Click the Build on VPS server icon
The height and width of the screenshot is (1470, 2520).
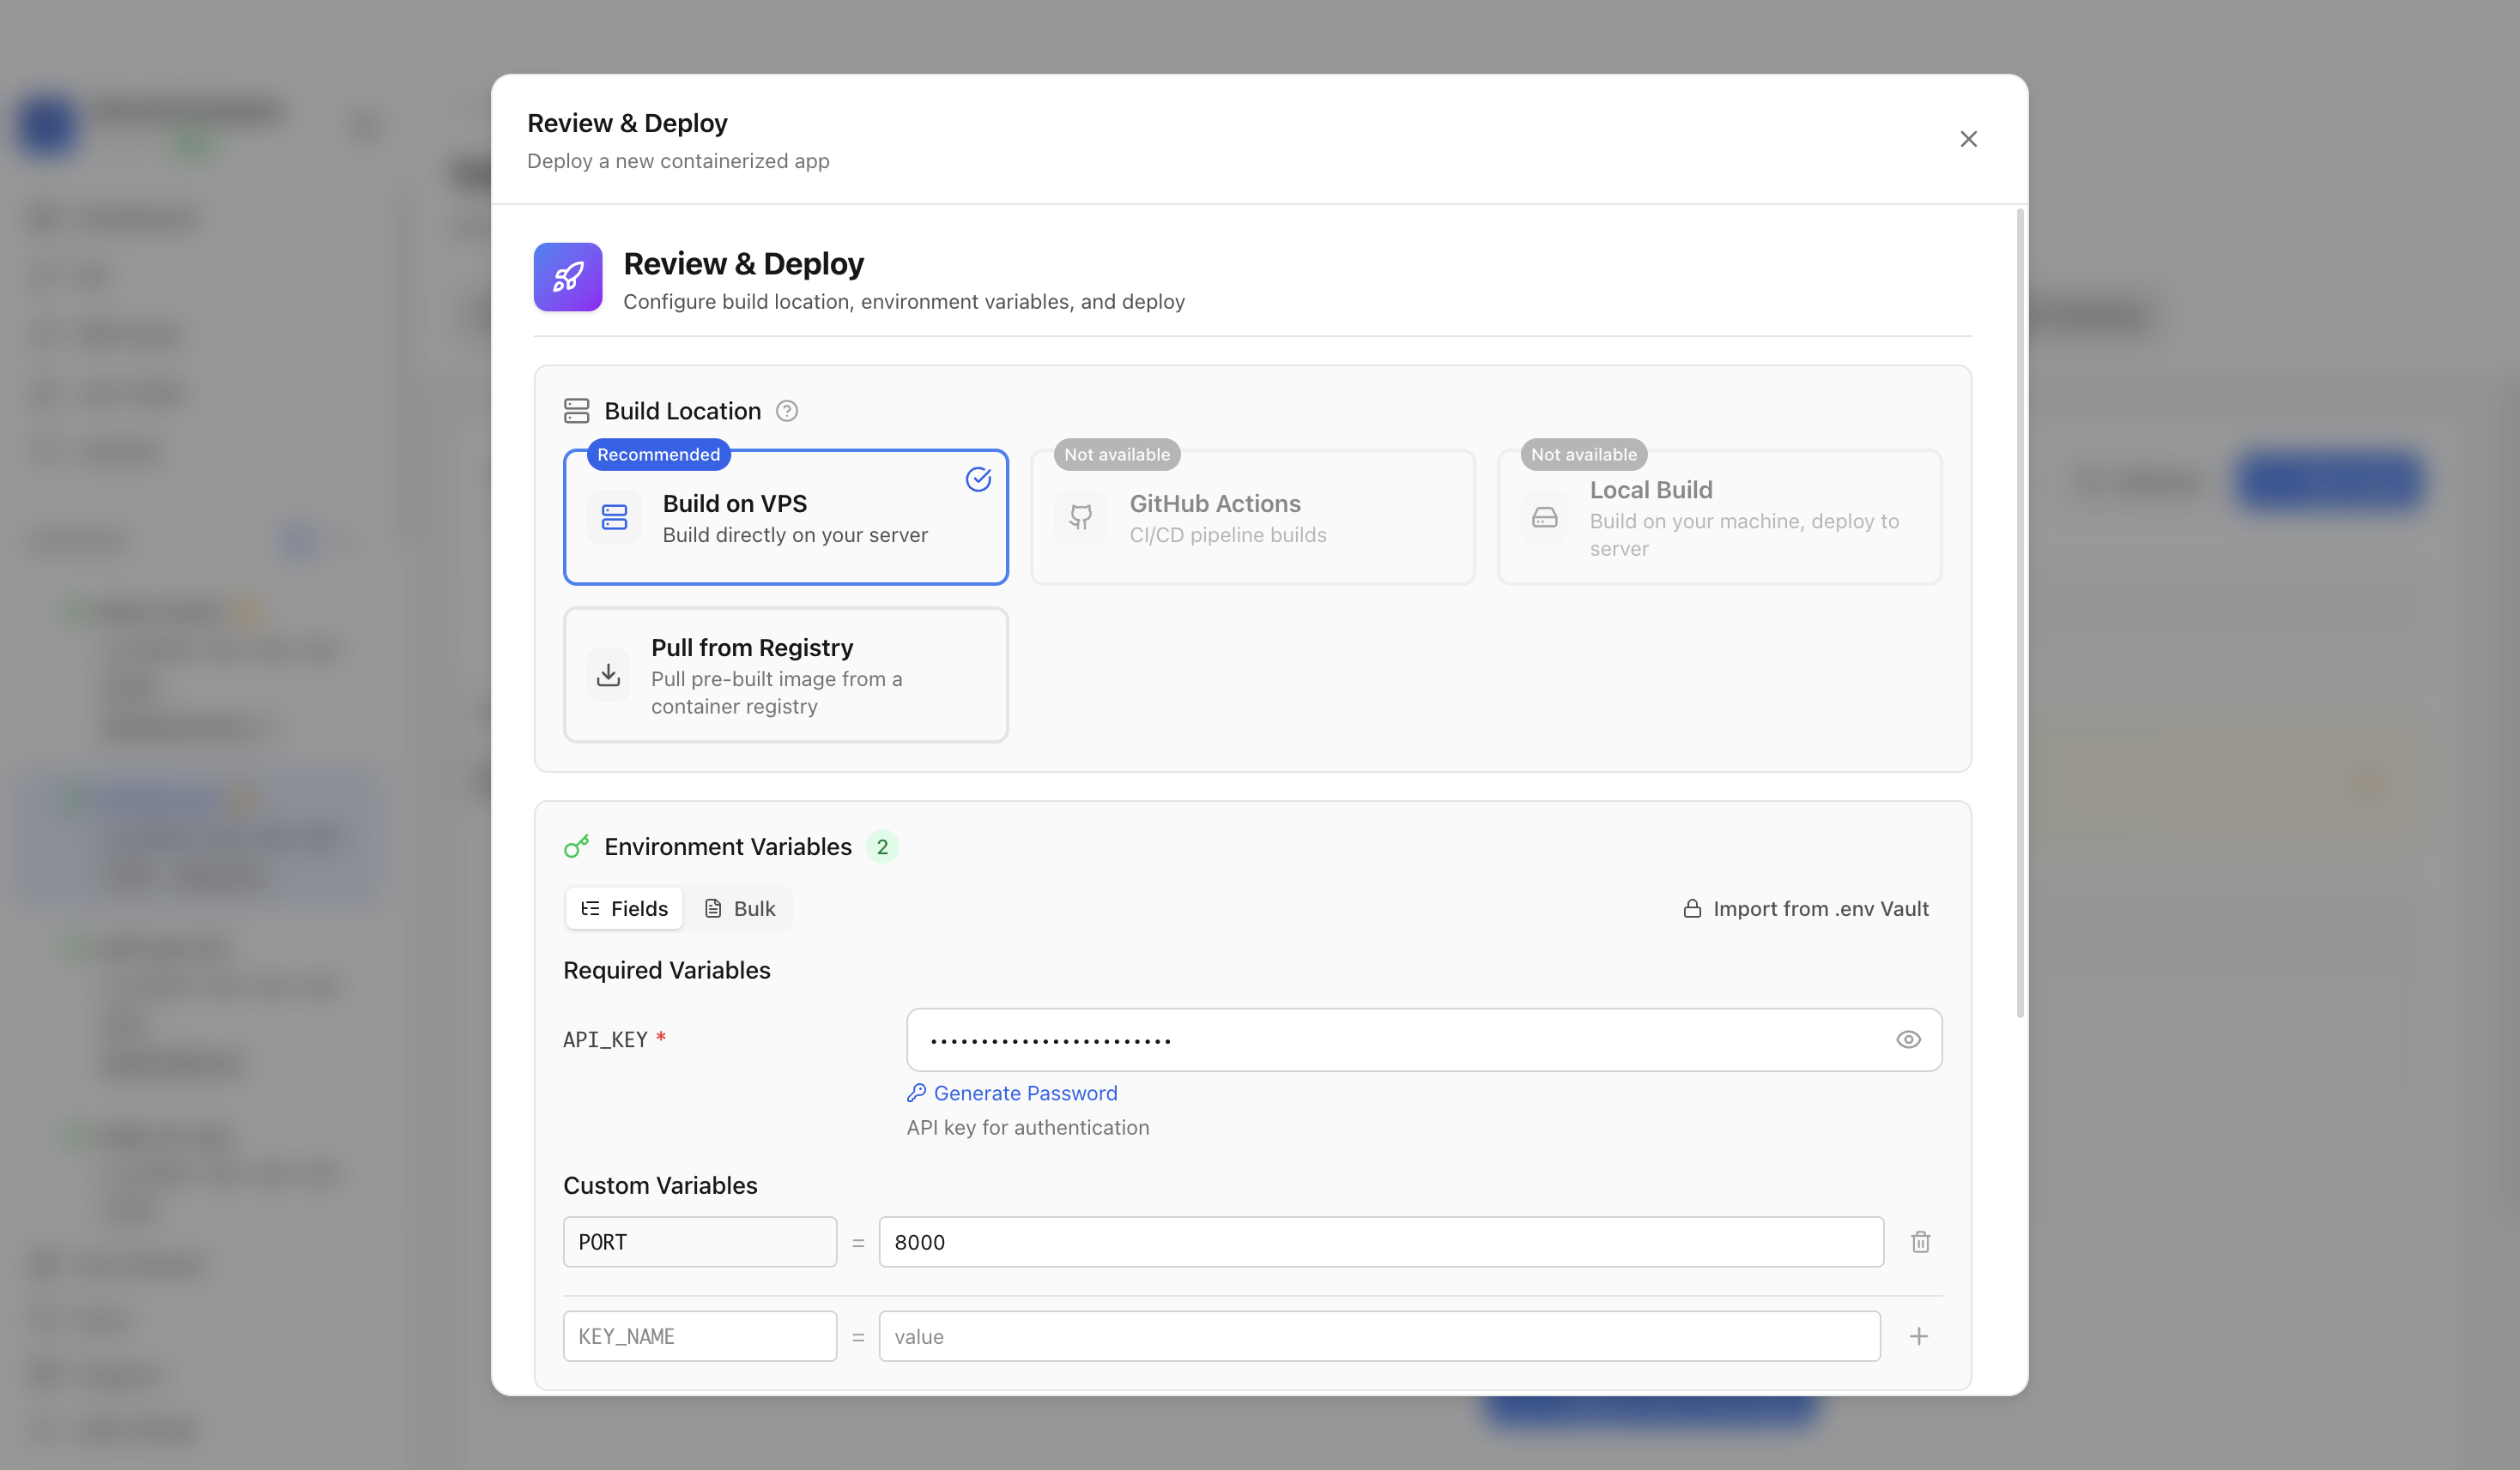click(x=614, y=516)
